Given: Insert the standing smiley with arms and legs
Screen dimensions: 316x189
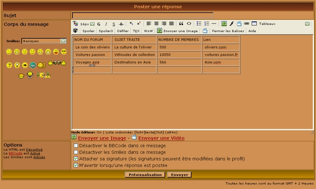Looking at the screenshot, I should point(30,75).
